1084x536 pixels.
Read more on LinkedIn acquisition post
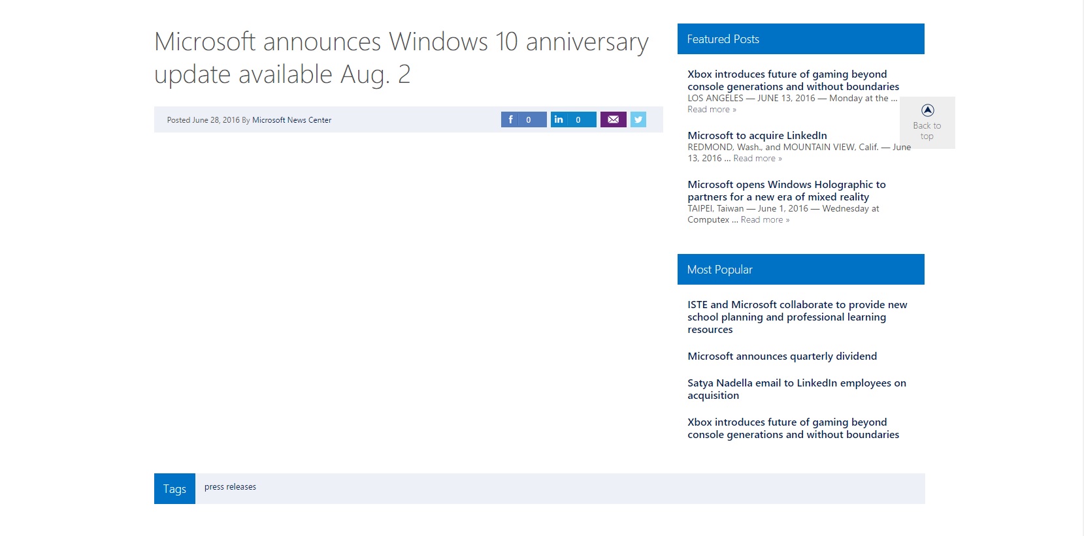(x=757, y=159)
